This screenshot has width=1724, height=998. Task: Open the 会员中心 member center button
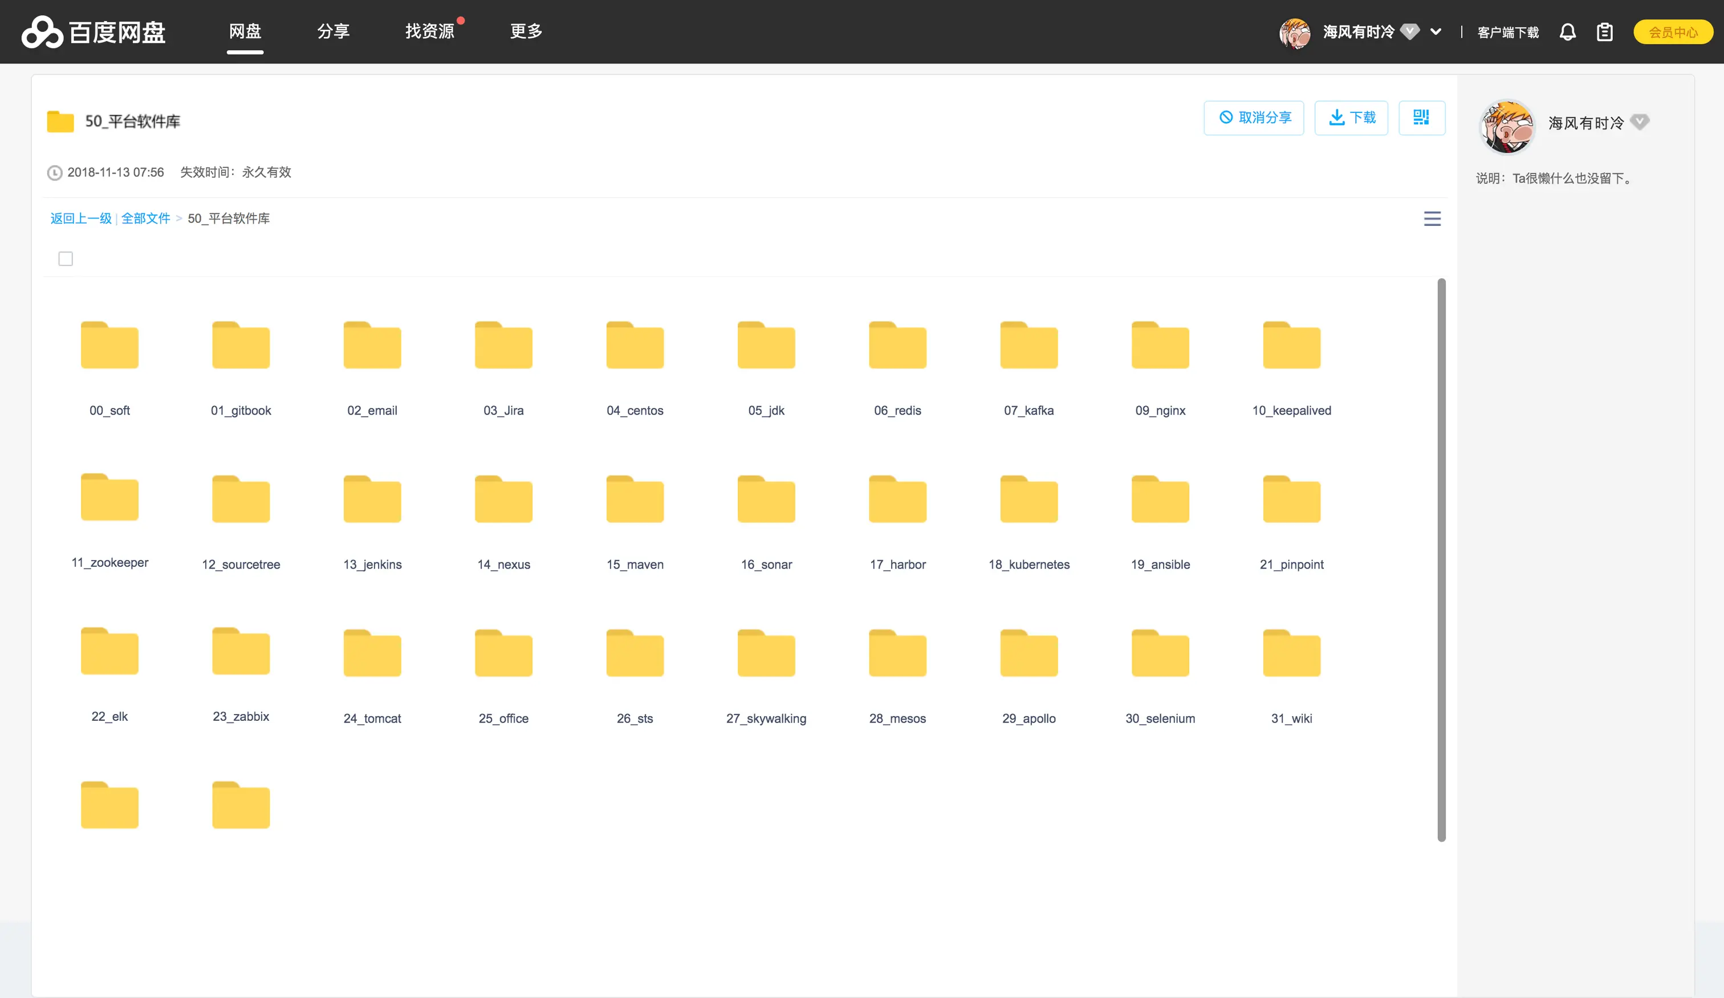click(1673, 31)
